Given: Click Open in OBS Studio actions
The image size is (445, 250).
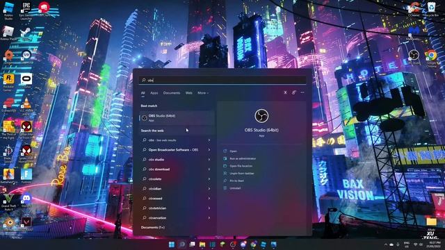Looking at the screenshot, I should pos(234,151).
